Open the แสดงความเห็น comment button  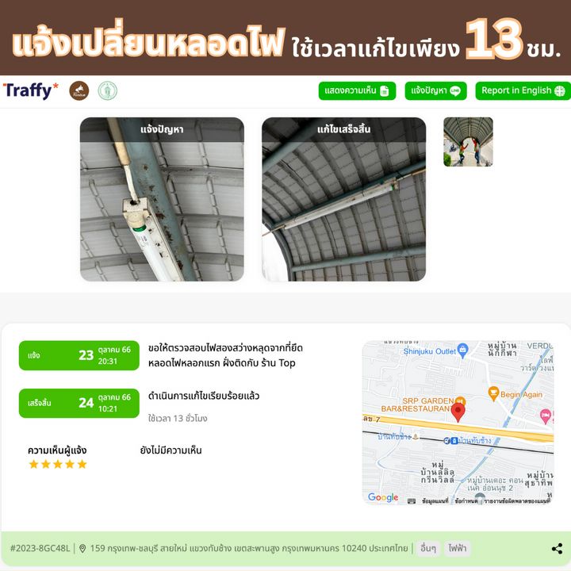pos(357,90)
